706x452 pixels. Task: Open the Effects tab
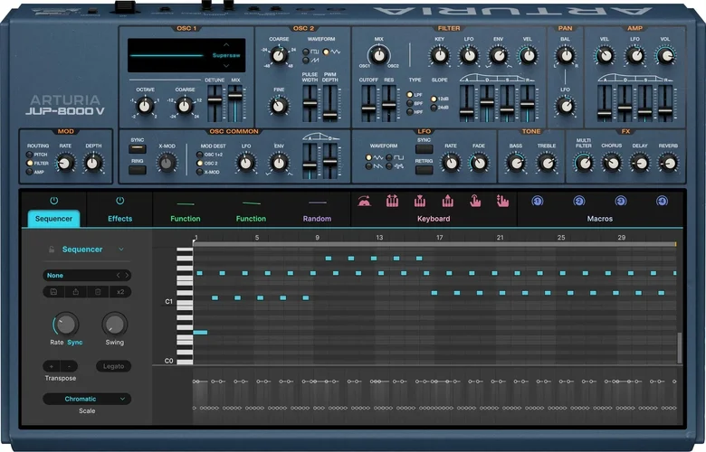pyautogui.click(x=119, y=218)
